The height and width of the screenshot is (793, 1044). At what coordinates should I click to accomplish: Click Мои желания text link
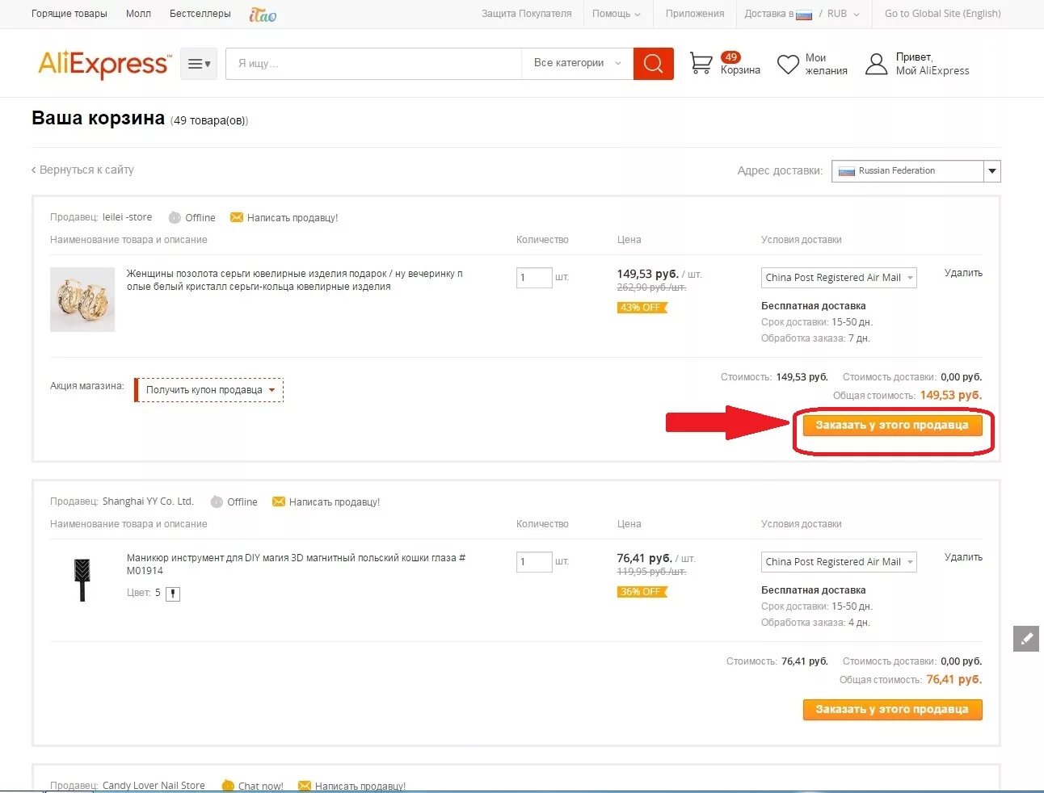(x=826, y=65)
